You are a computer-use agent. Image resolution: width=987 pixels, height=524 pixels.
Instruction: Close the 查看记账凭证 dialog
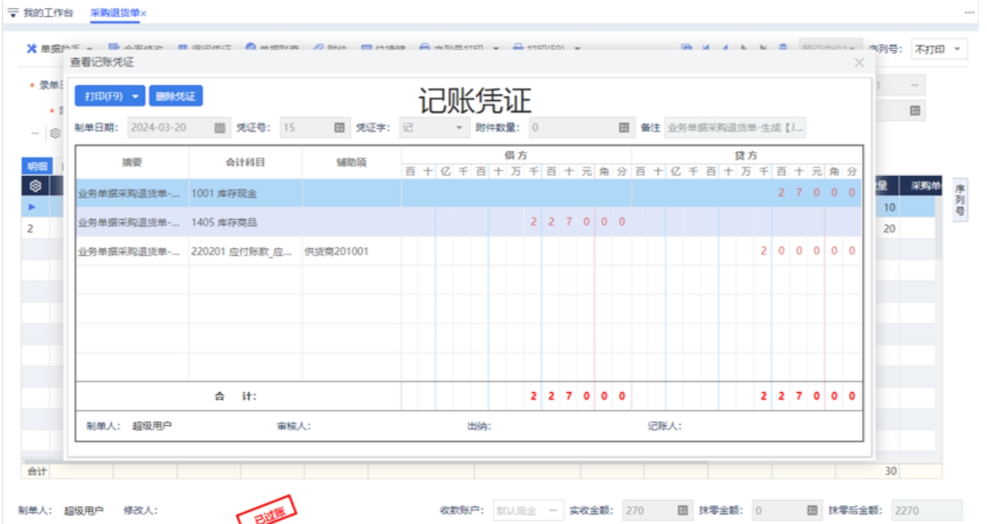(x=859, y=62)
